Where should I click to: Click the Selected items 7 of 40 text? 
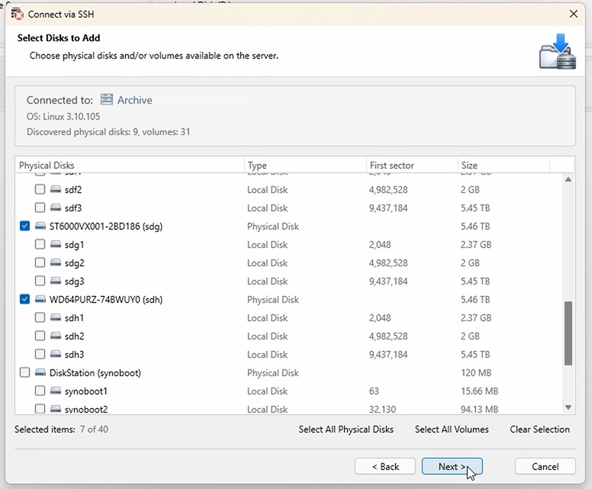tap(61, 429)
